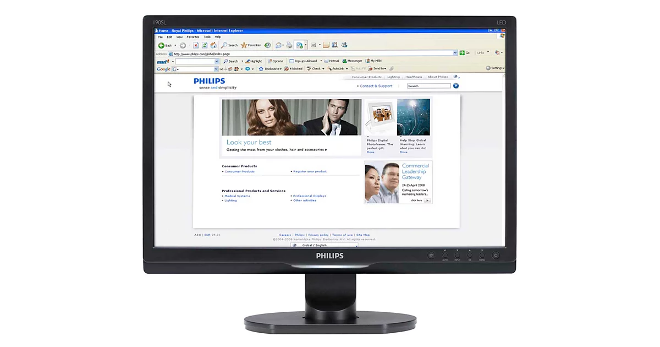660x347 pixels.
Task: Open the Global / English language selector
Action: pos(323,245)
